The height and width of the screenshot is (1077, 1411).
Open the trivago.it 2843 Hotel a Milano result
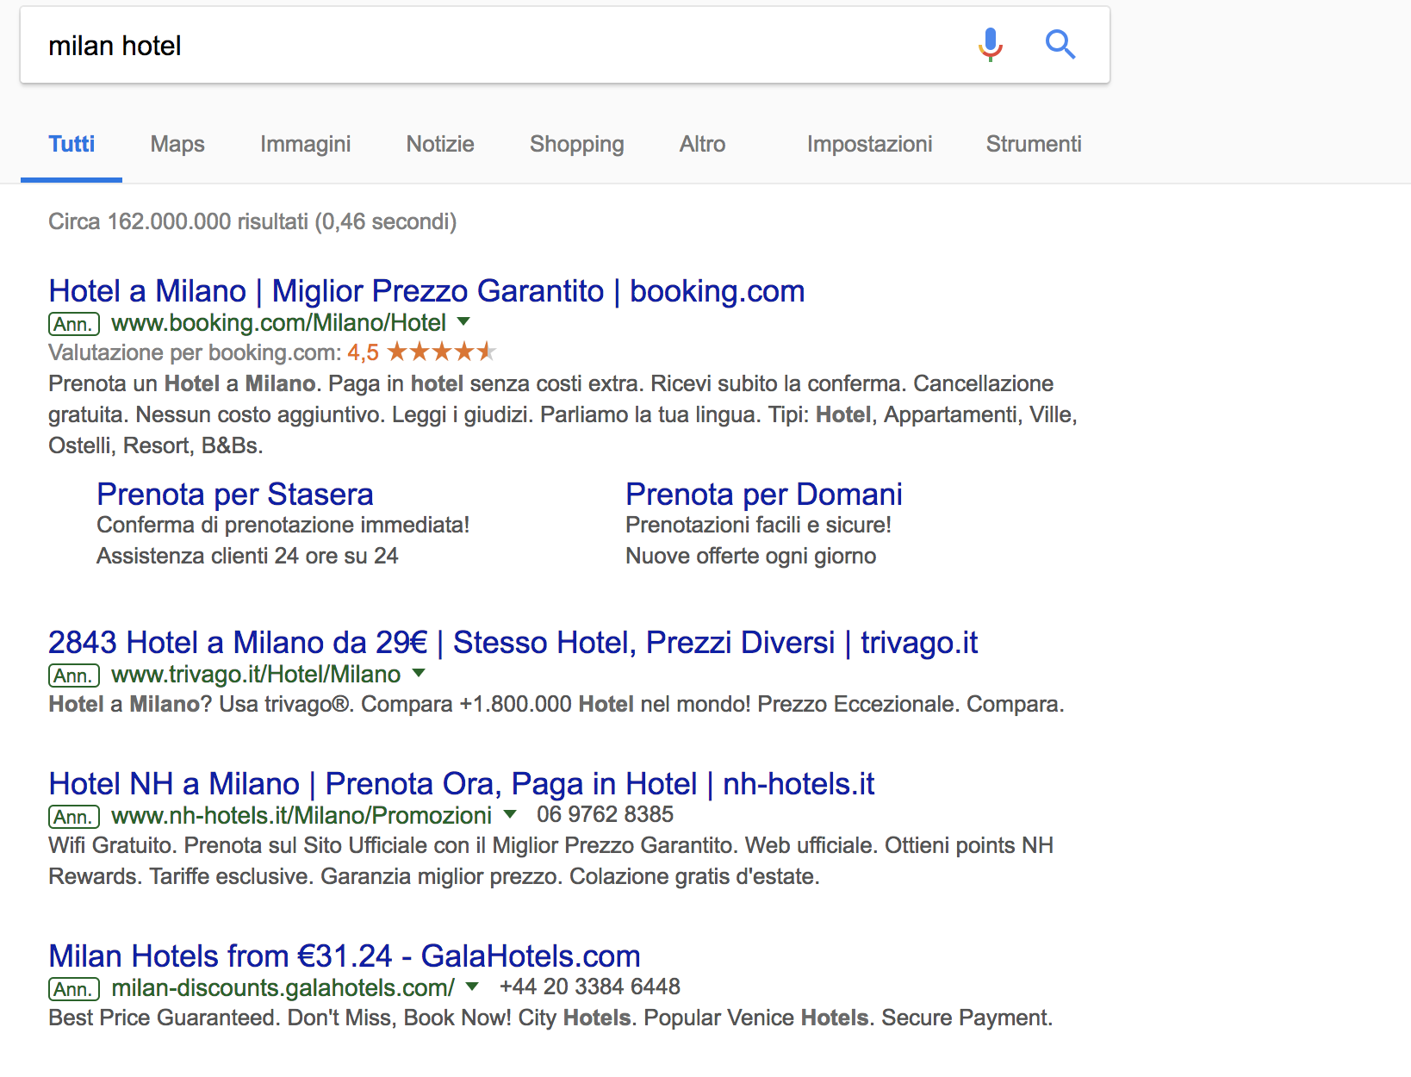click(x=513, y=643)
